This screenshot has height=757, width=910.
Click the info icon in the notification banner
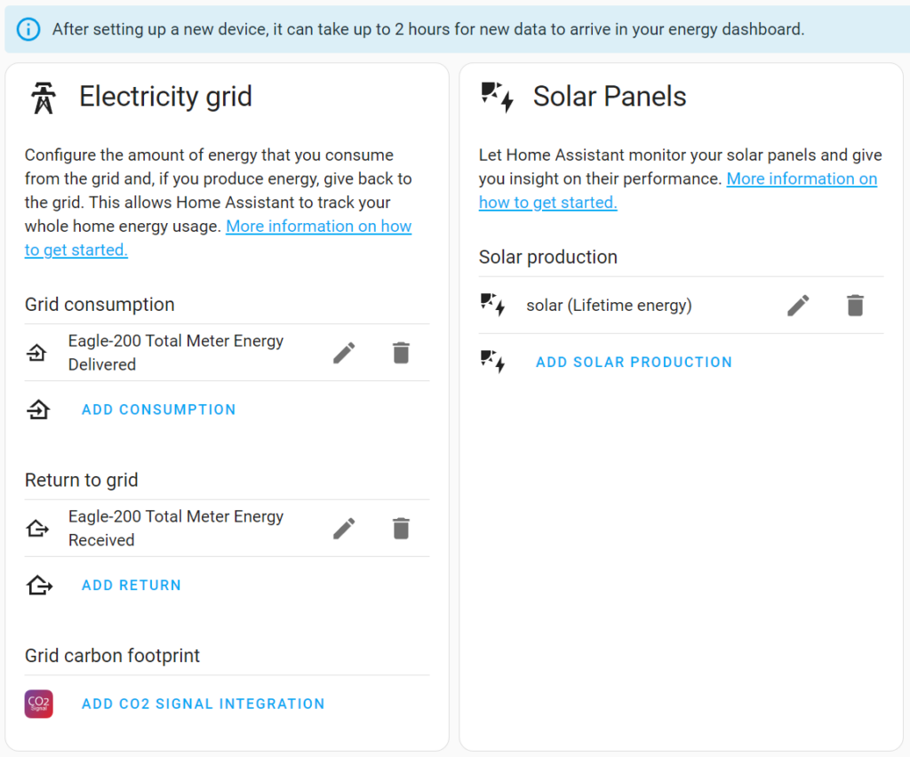(x=28, y=29)
